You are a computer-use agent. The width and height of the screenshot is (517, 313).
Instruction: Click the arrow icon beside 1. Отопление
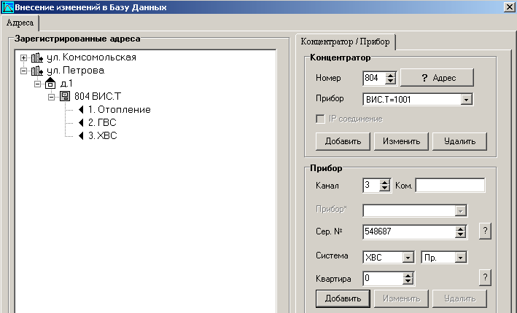[x=81, y=110]
